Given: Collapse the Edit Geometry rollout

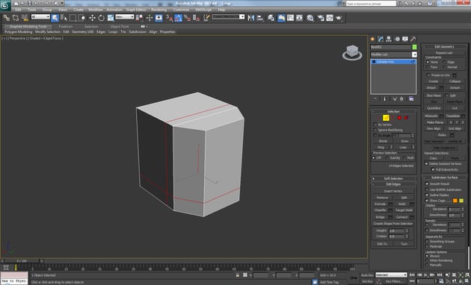Looking at the screenshot, I should coord(444,46).
